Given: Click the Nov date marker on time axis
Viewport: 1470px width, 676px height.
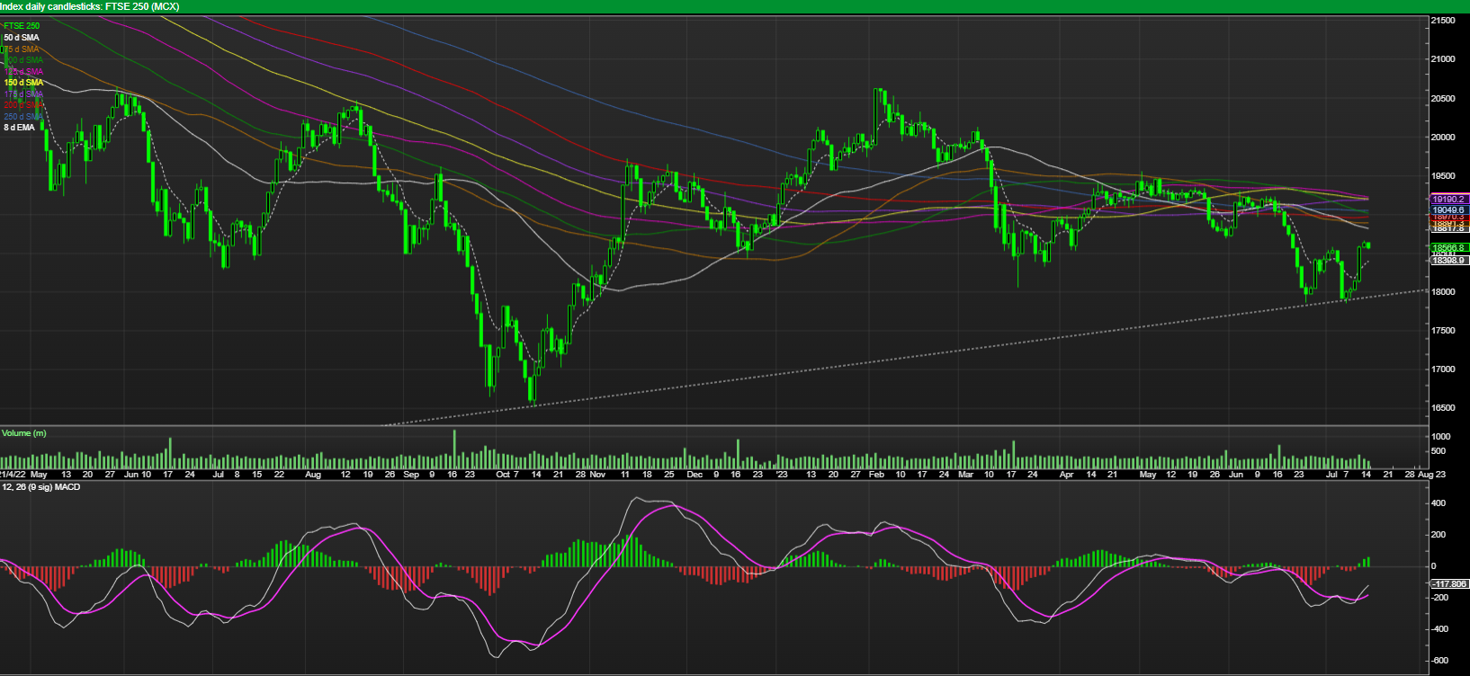Looking at the screenshot, I should (x=598, y=474).
